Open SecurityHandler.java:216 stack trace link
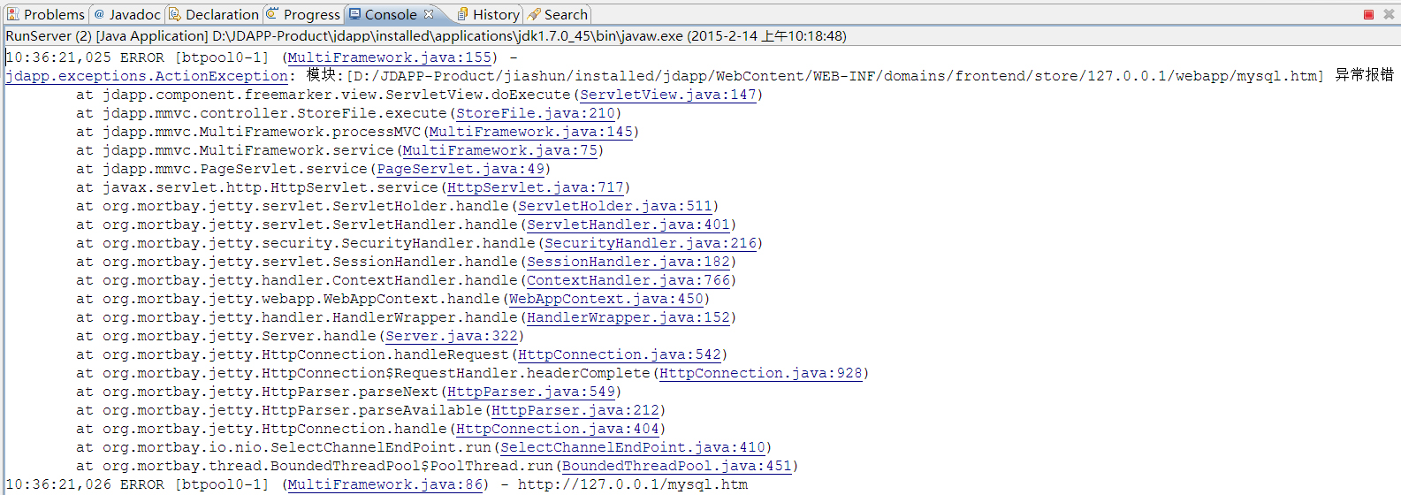This screenshot has width=1401, height=495. pyautogui.click(x=650, y=243)
